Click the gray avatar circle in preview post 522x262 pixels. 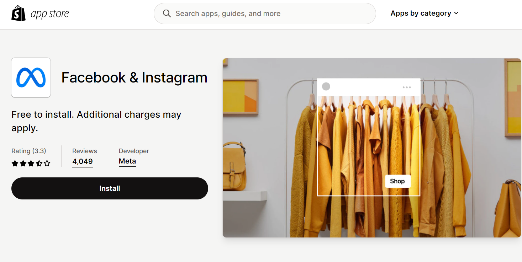326,86
